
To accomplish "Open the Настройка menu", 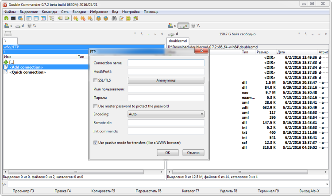I will [131, 12].
